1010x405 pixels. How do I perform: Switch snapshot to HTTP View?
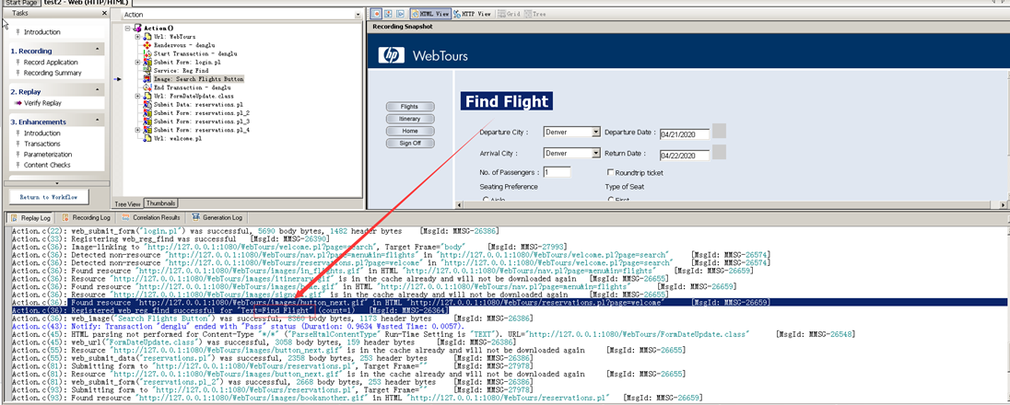473,13
